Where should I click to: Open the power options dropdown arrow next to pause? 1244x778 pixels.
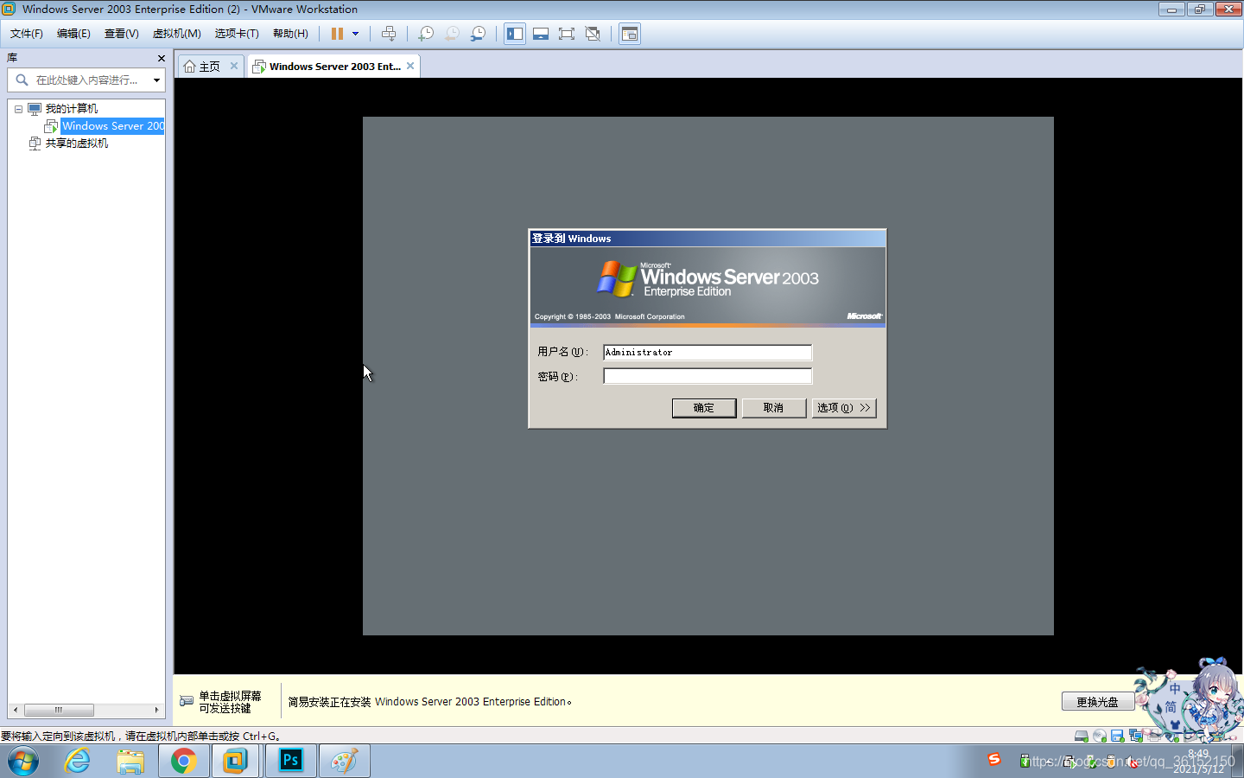click(355, 34)
